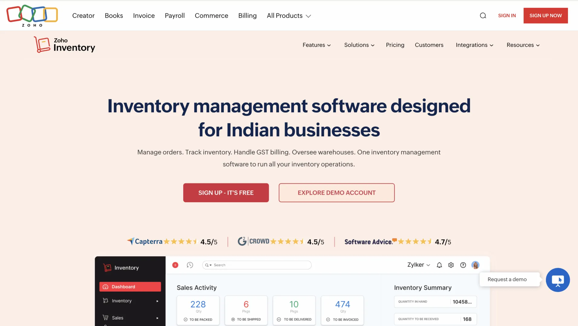Click the Sales Activity heading
Viewport: 578px width, 326px height.
tap(197, 288)
